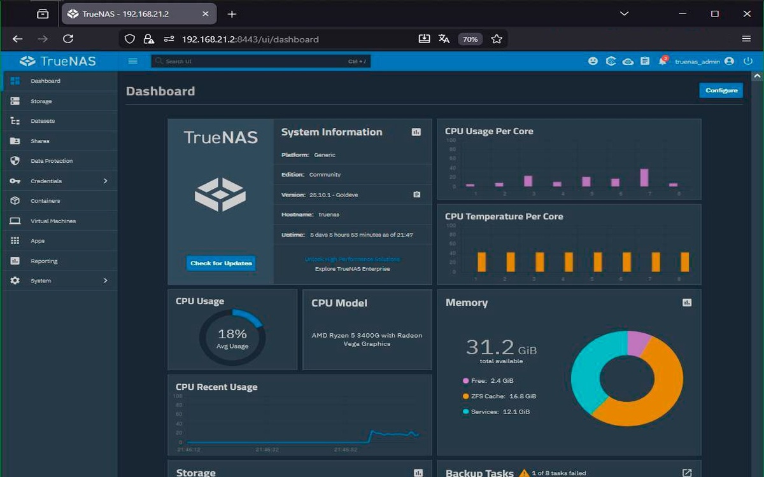The height and width of the screenshot is (477, 764).
Task: Open Shares from the sidebar
Action: point(59,141)
